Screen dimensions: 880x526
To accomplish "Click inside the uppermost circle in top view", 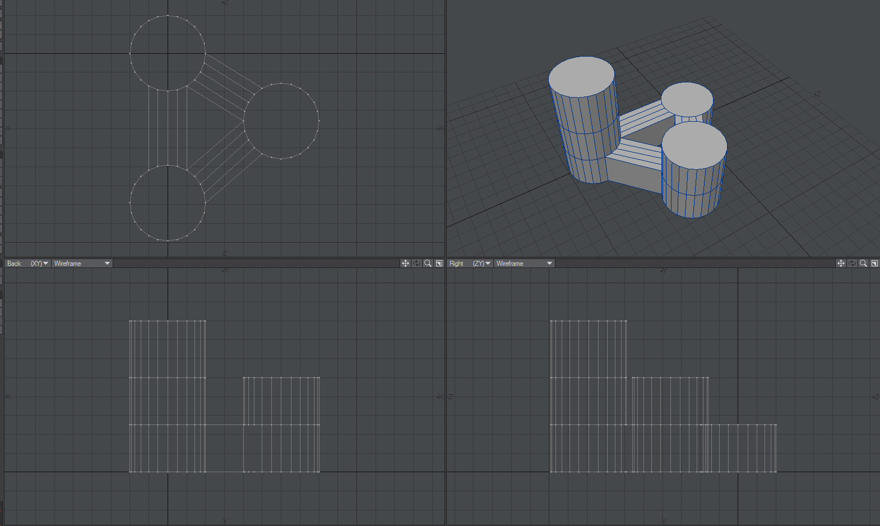I will (168, 53).
